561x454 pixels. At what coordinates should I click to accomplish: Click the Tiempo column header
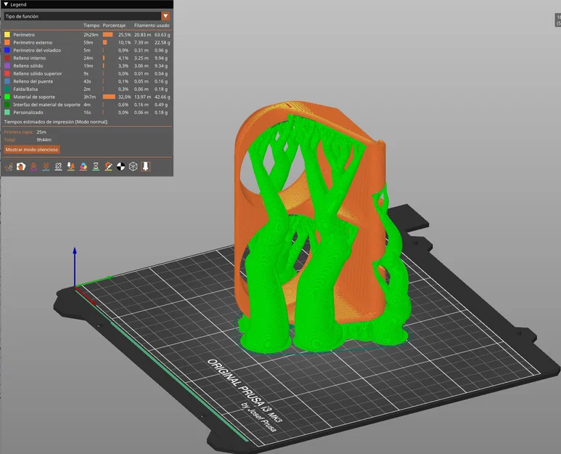coord(91,25)
